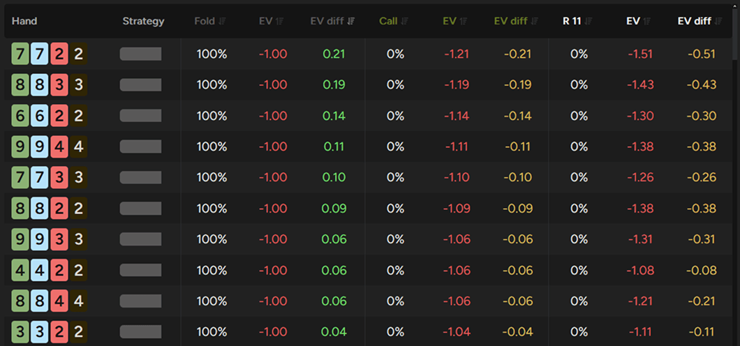Click strategy bar for hand 3 3 2 2
The height and width of the screenshot is (346, 740).
coord(140,332)
